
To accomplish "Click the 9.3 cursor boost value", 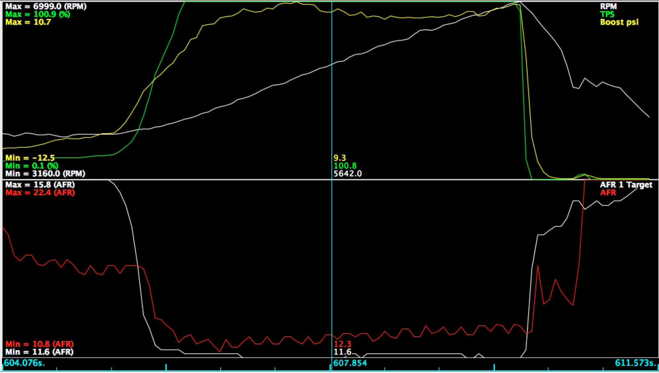I will [340, 158].
